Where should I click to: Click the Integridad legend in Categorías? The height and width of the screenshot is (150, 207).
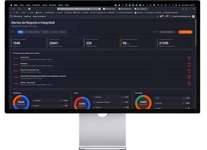coord(50,101)
